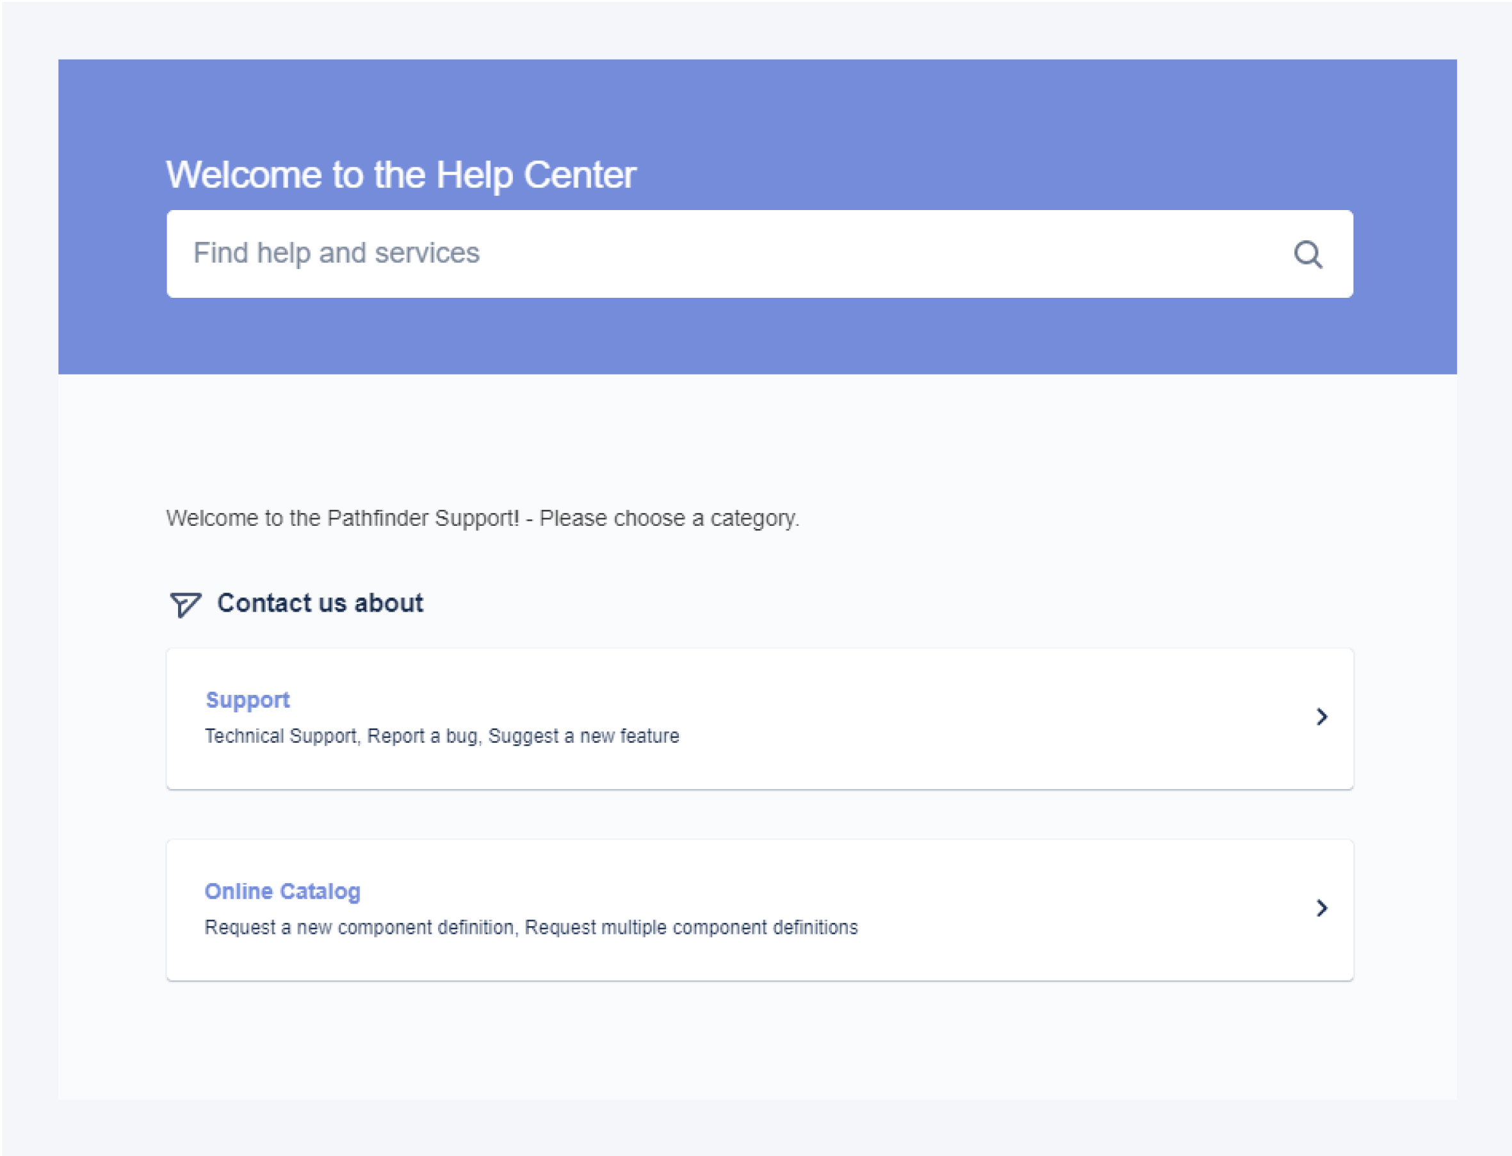Screen dimensions: 1512x1156
Task: Focus the Find help and services field
Action: [688, 254]
